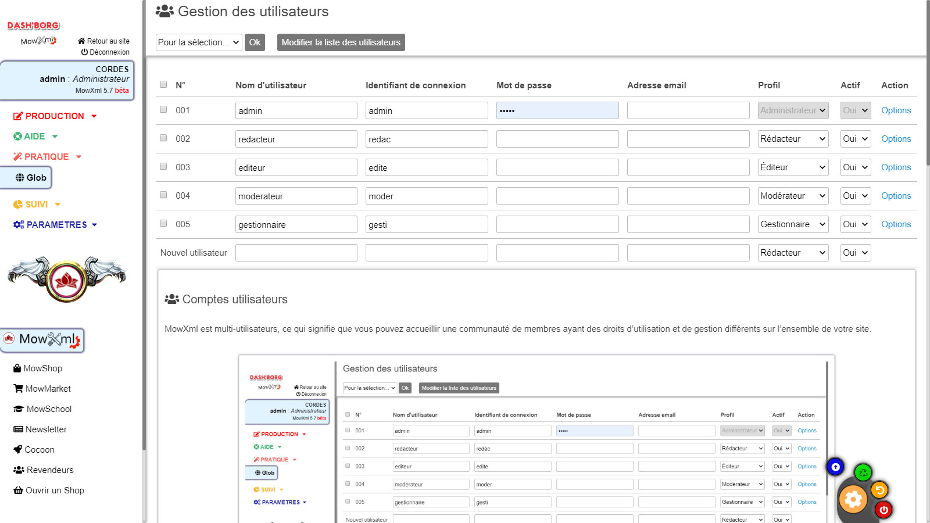The image size is (930, 523).
Task: Click the MowXml logo button in sidebar
Action: click(x=42, y=340)
